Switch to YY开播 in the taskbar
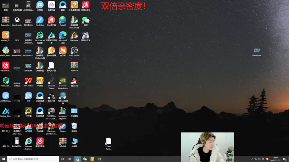This screenshot has height=162, width=289. pyautogui.click(x=100, y=159)
